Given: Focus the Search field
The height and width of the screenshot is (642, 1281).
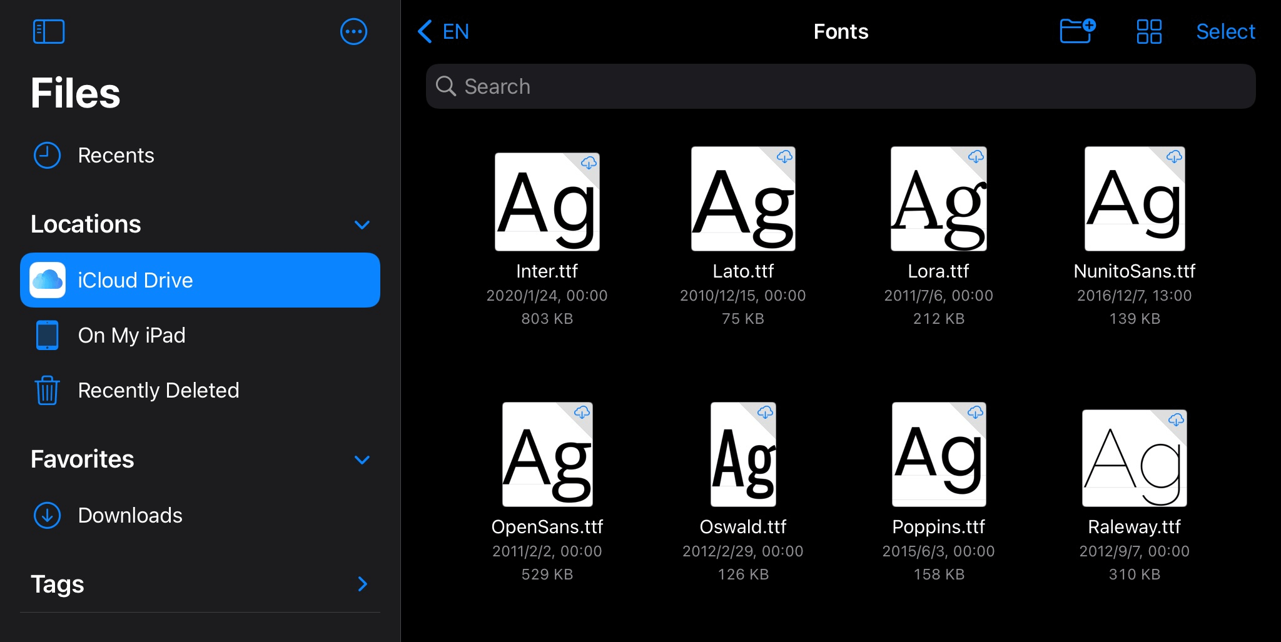Looking at the screenshot, I should 841,86.
